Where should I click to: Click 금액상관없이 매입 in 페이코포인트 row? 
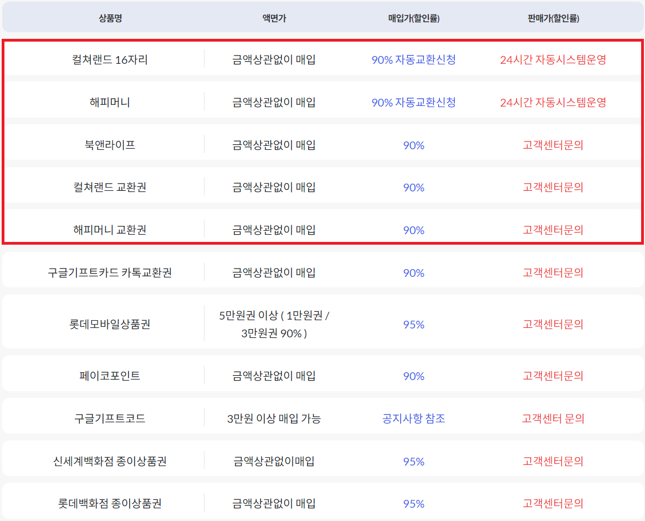click(x=274, y=376)
